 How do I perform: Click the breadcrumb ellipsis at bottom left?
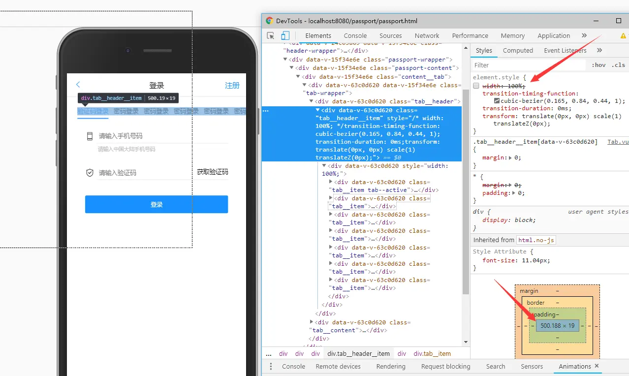(x=269, y=353)
